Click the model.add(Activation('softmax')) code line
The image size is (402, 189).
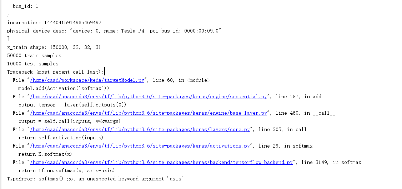tap(64, 89)
